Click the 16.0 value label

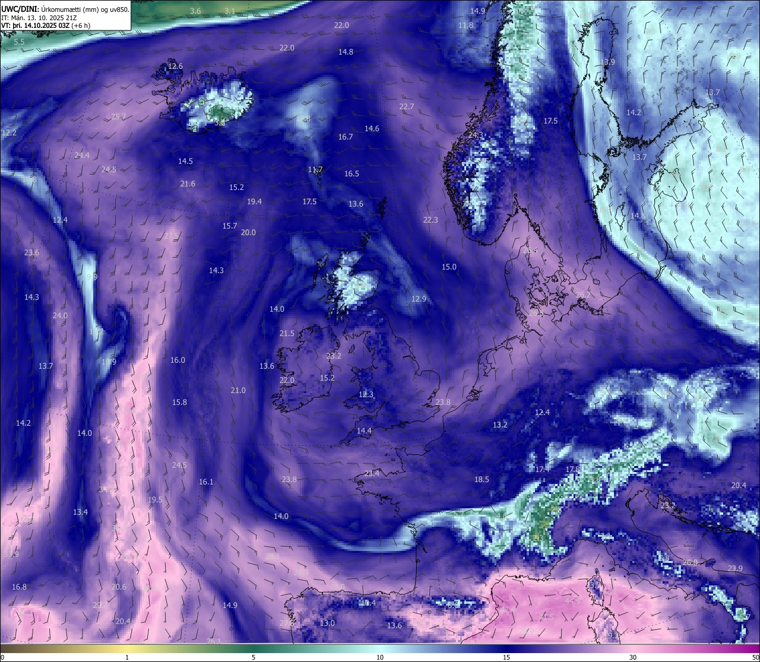(x=178, y=360)
